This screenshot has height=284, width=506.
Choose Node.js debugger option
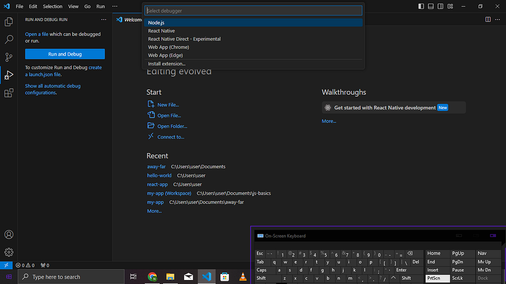[254, 23]
